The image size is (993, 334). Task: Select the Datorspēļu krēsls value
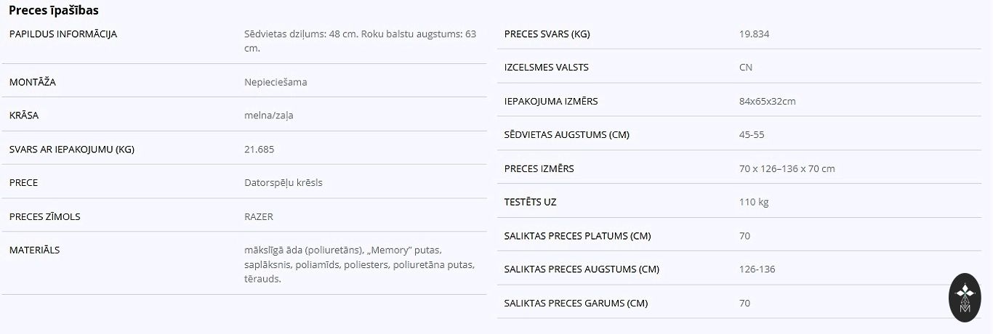click(284, 182)
